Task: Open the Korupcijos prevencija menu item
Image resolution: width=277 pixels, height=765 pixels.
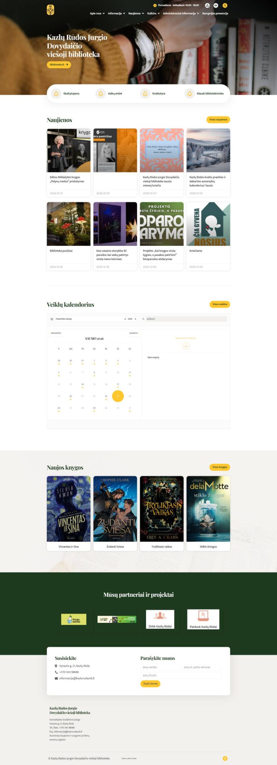Action: point(215,13)
